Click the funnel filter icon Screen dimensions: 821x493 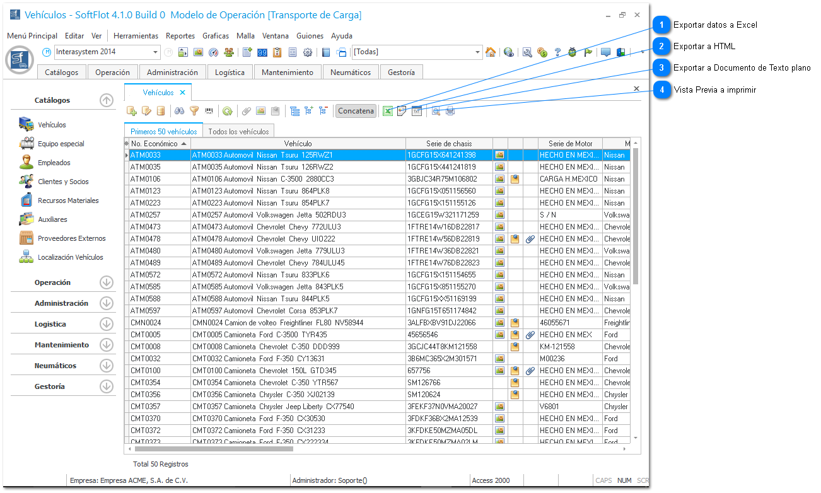(x=194, y=111)
